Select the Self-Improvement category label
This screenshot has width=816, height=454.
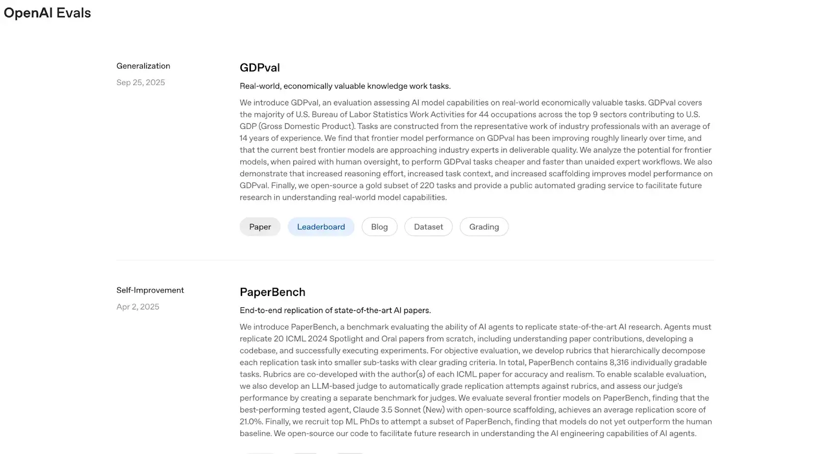150,290
